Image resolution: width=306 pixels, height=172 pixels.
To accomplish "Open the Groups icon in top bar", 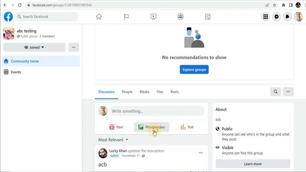I will 181,17.
